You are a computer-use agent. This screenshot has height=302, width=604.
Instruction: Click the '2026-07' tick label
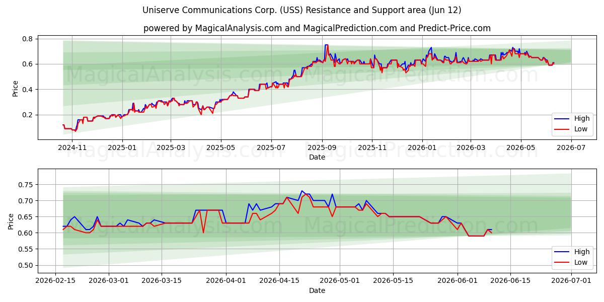click(x=570, y=147)
